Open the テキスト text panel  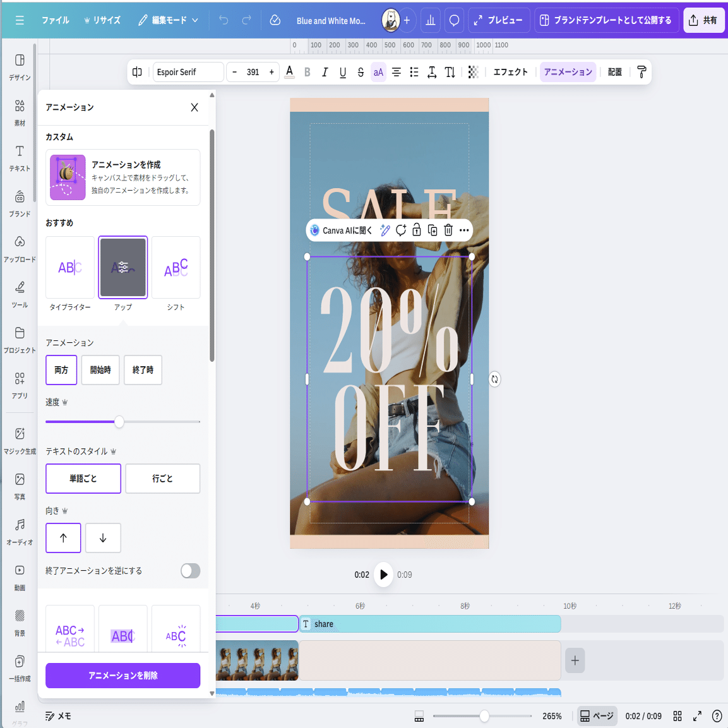tap(20, 158)
